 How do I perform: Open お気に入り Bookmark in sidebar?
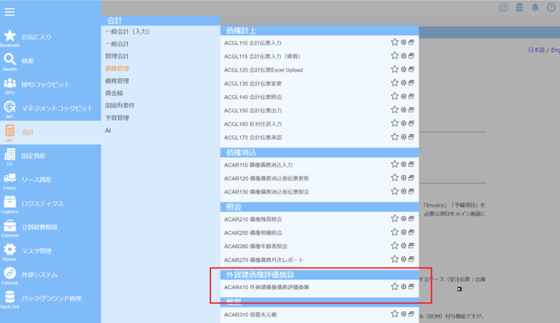pos(50,37)
